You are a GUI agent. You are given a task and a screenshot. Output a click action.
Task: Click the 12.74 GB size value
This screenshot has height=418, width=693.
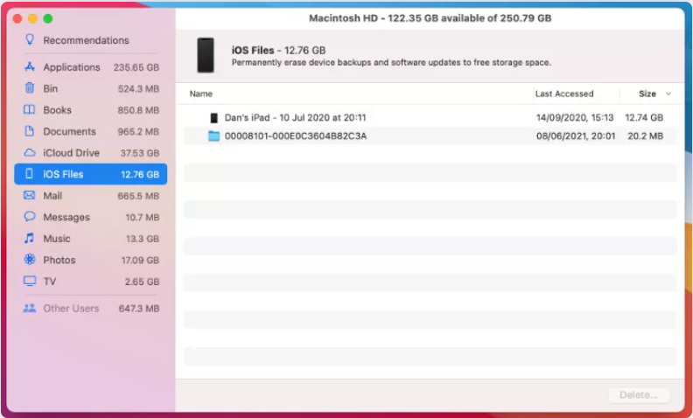tap(644, 117)
